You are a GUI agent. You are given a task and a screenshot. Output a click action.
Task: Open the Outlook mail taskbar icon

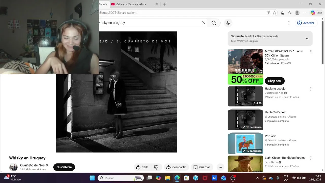click(x=223, y=178)
